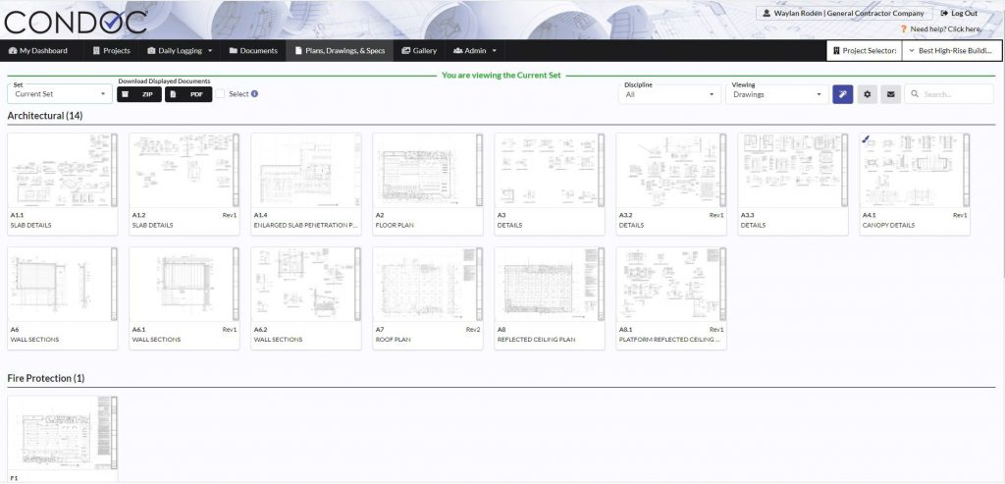Open the Set dropdown showing Current Set
This screenshot has height=484, width=1005.
[60, 93]
